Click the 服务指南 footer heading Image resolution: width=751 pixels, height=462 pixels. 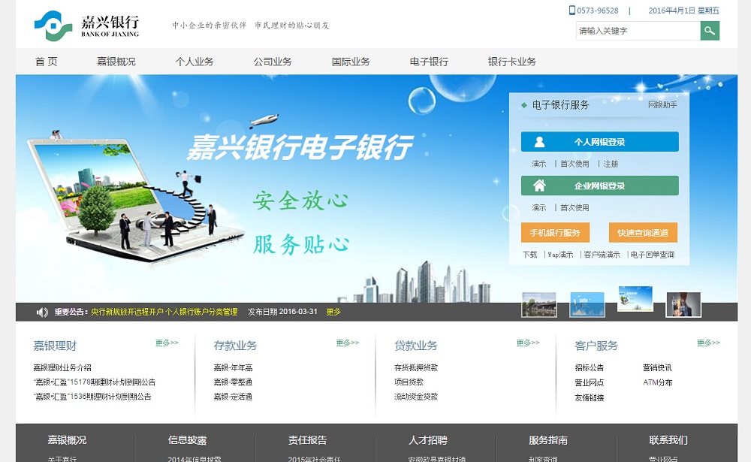548,440
